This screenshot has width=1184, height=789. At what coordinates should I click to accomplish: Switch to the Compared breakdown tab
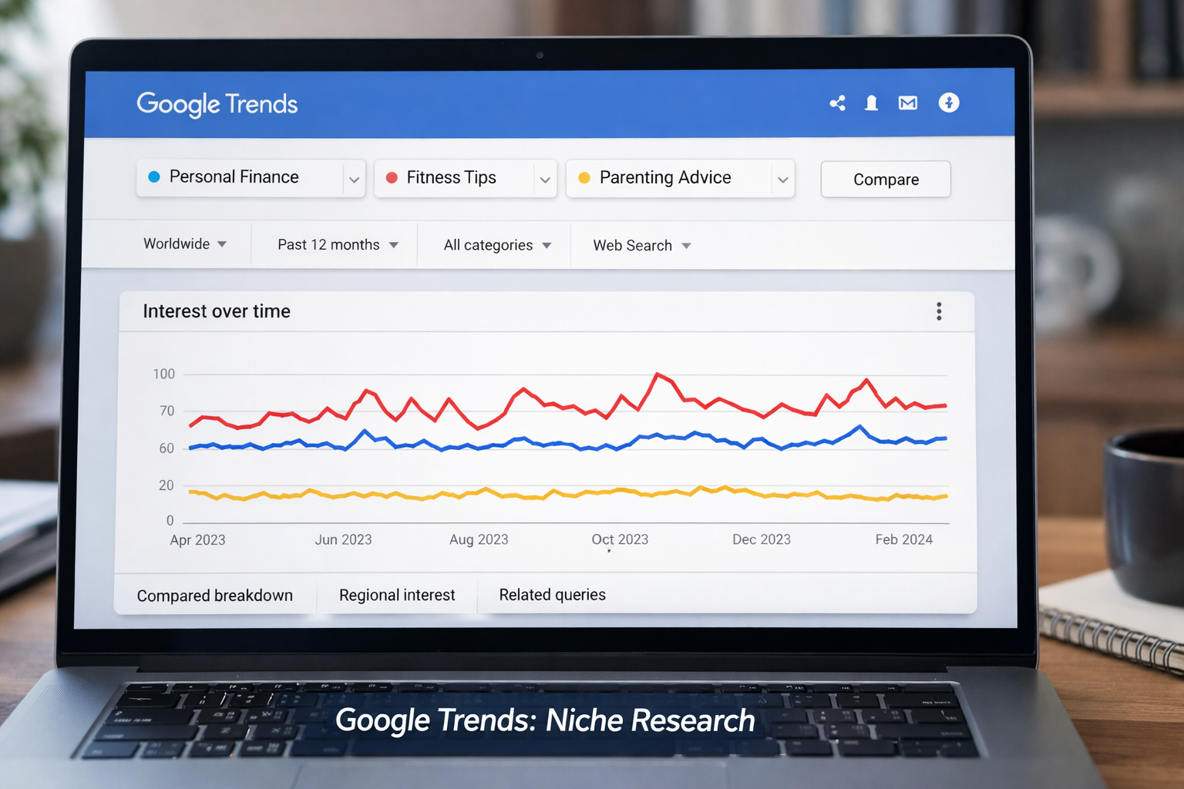pyautogui.click(x=215, y=596)
